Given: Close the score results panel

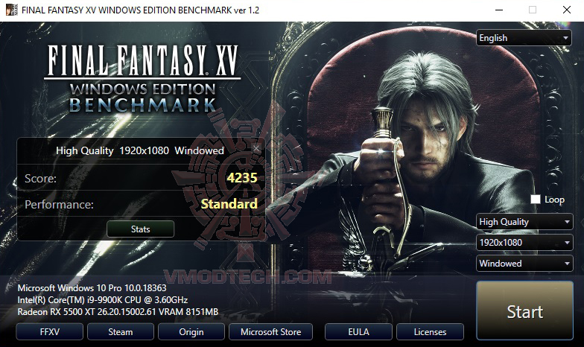Looking at the screenshot, I should (x=256, y=149).
